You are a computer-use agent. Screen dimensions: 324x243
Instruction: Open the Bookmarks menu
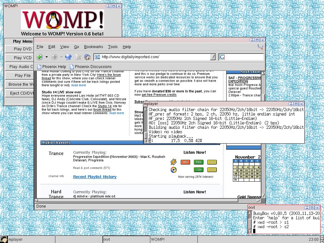[x=93, y=47]
